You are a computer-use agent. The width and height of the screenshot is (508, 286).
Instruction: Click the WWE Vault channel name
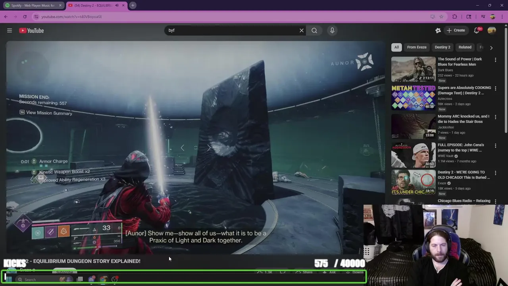446,156
